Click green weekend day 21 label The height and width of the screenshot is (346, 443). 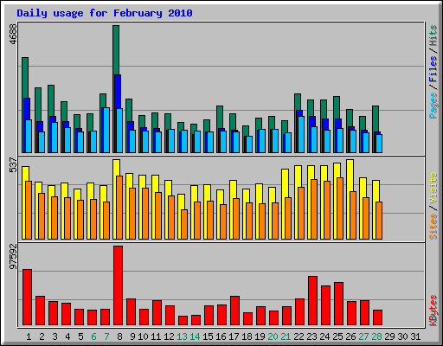pyautogui.click(x=286, y=336)
